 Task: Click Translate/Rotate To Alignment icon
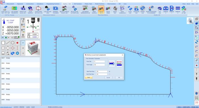tap(151, 10)
